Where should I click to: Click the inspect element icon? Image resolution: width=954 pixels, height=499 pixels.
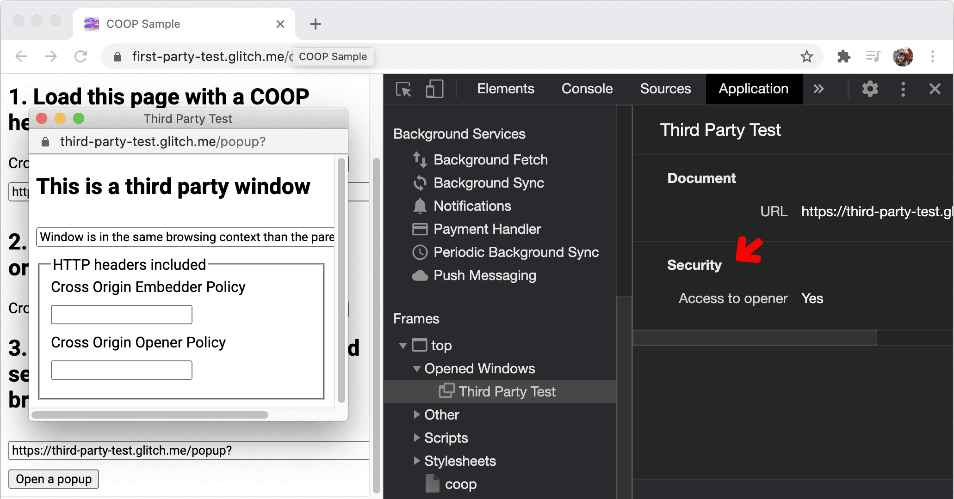pos(403,89)
